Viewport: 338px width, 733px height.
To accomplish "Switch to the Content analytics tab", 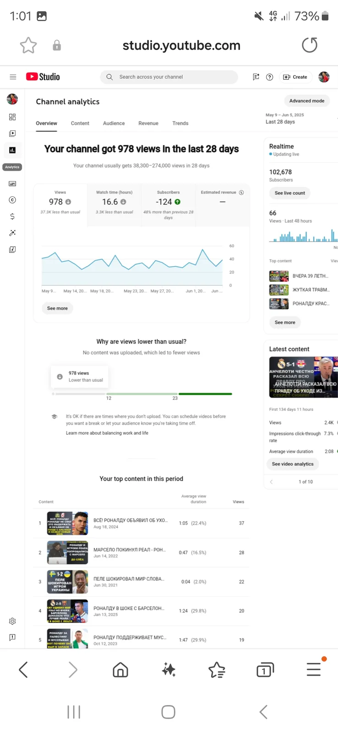I will point(80,123).
